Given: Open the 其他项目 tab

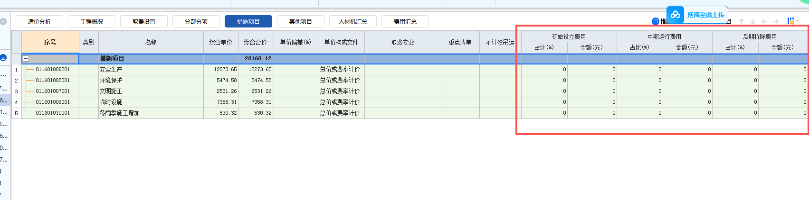Looking at the screenshot, I should pos(301,21).
